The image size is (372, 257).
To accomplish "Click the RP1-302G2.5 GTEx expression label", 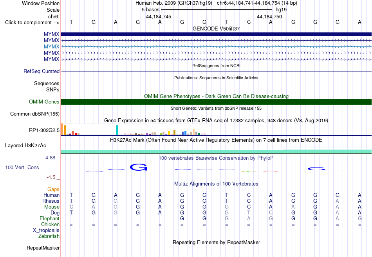I will coord(44,130).
